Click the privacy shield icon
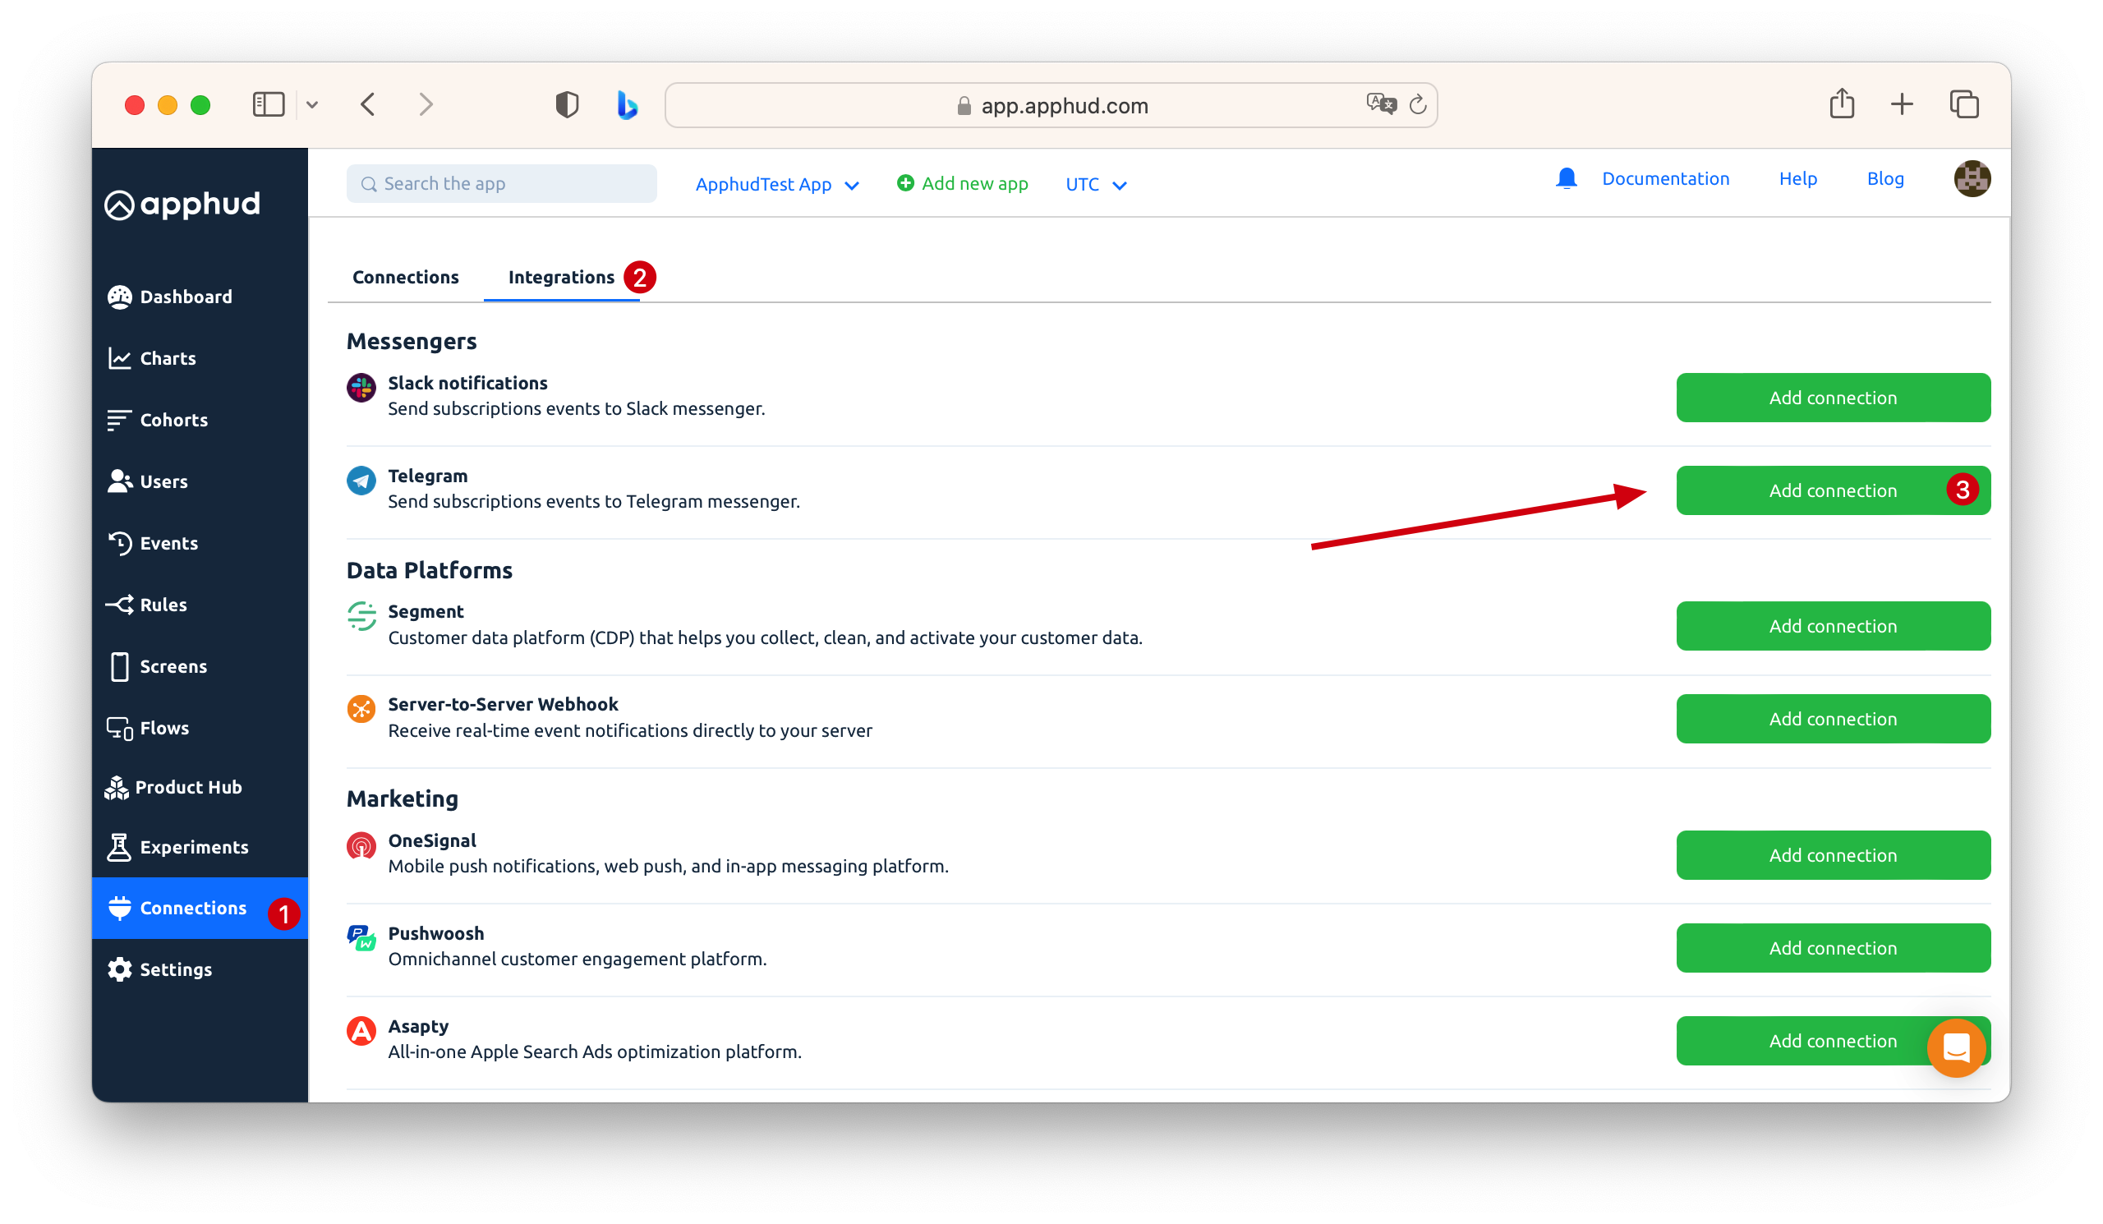The image size is (2103, 1224). 567,104
